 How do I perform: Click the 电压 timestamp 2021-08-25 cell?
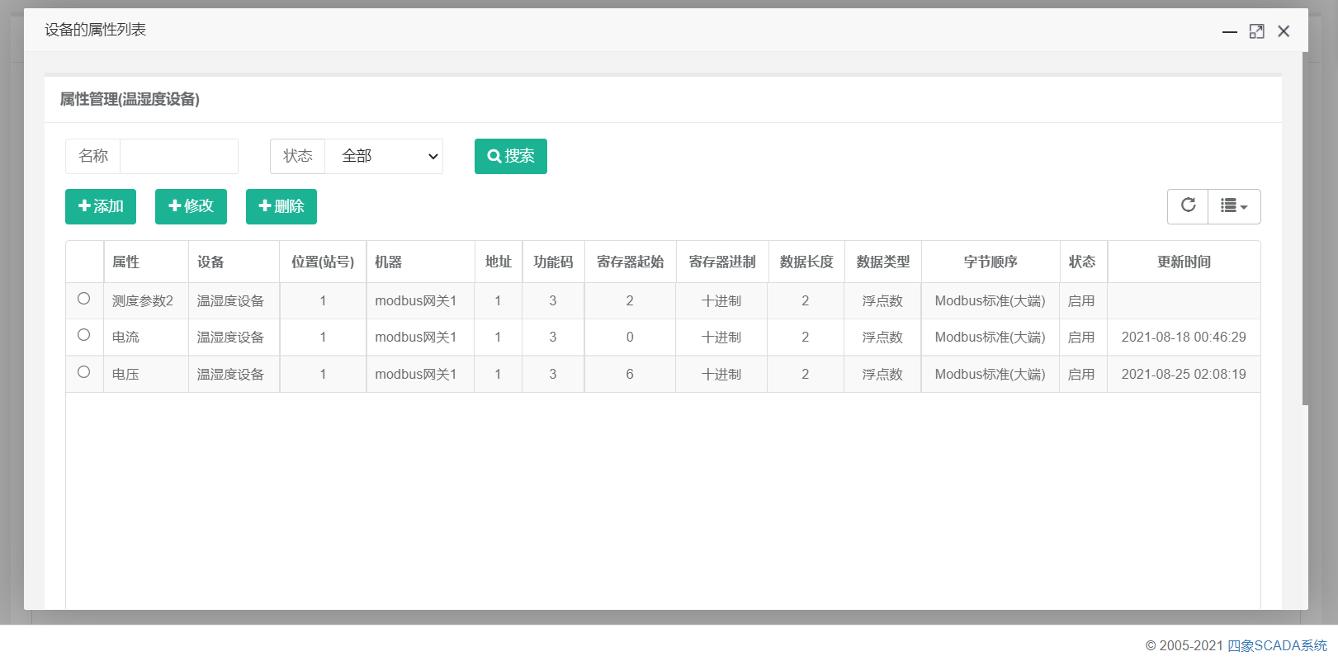coord(1183,374)
